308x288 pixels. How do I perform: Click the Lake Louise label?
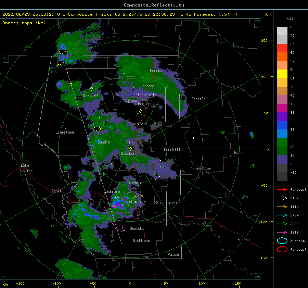click(27, 168)
